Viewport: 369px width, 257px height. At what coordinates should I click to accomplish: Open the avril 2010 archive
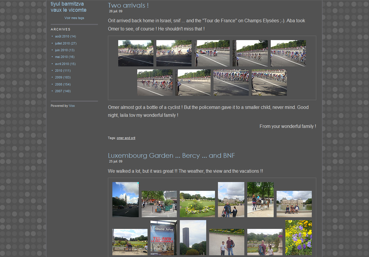[62, 64]
